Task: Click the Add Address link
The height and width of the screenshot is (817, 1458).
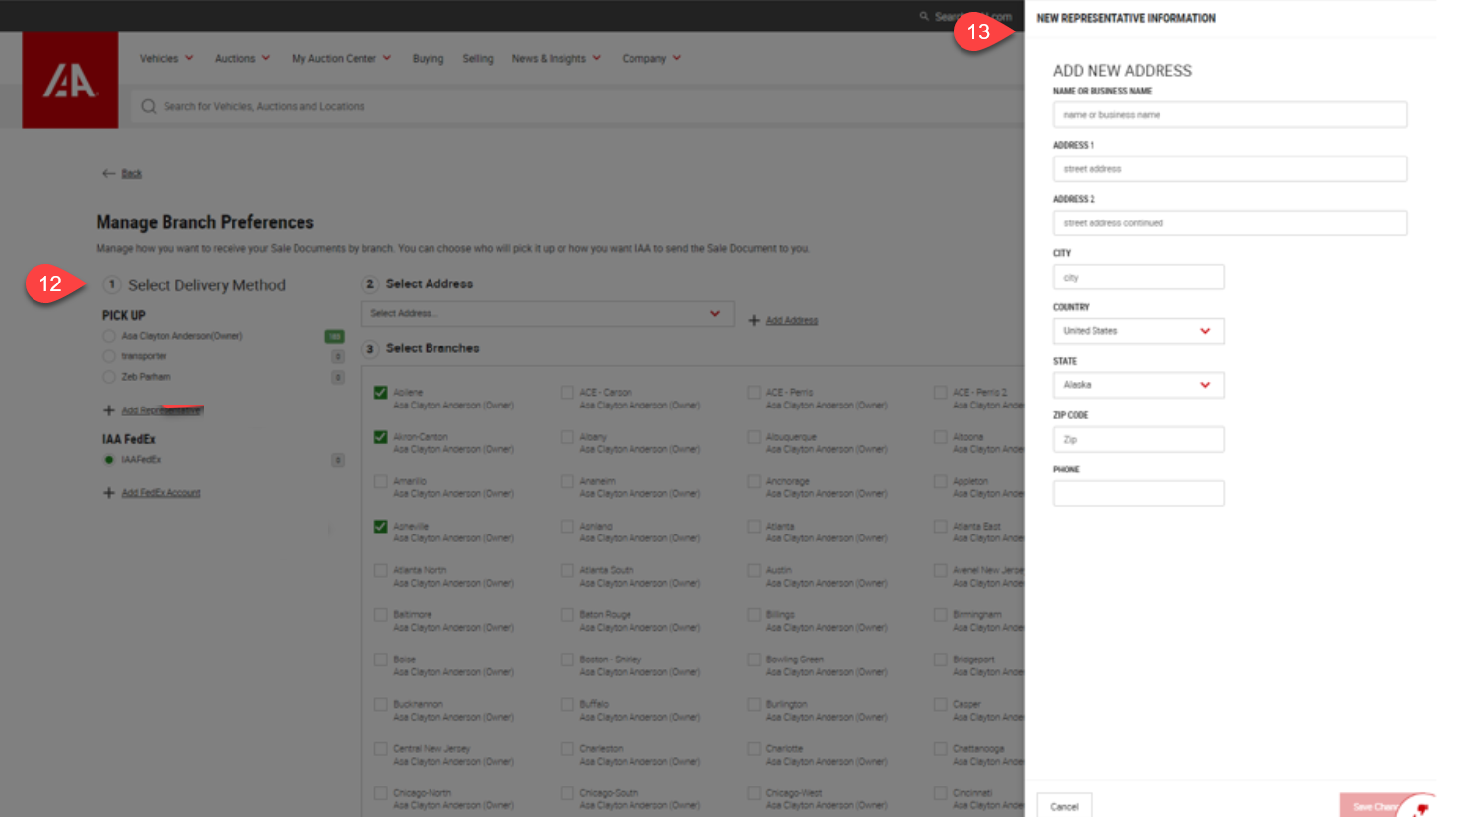Action: click(792, 320)
